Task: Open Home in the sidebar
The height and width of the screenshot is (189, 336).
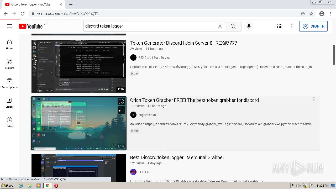Action: pyautogui.click(x=9, y=45)
